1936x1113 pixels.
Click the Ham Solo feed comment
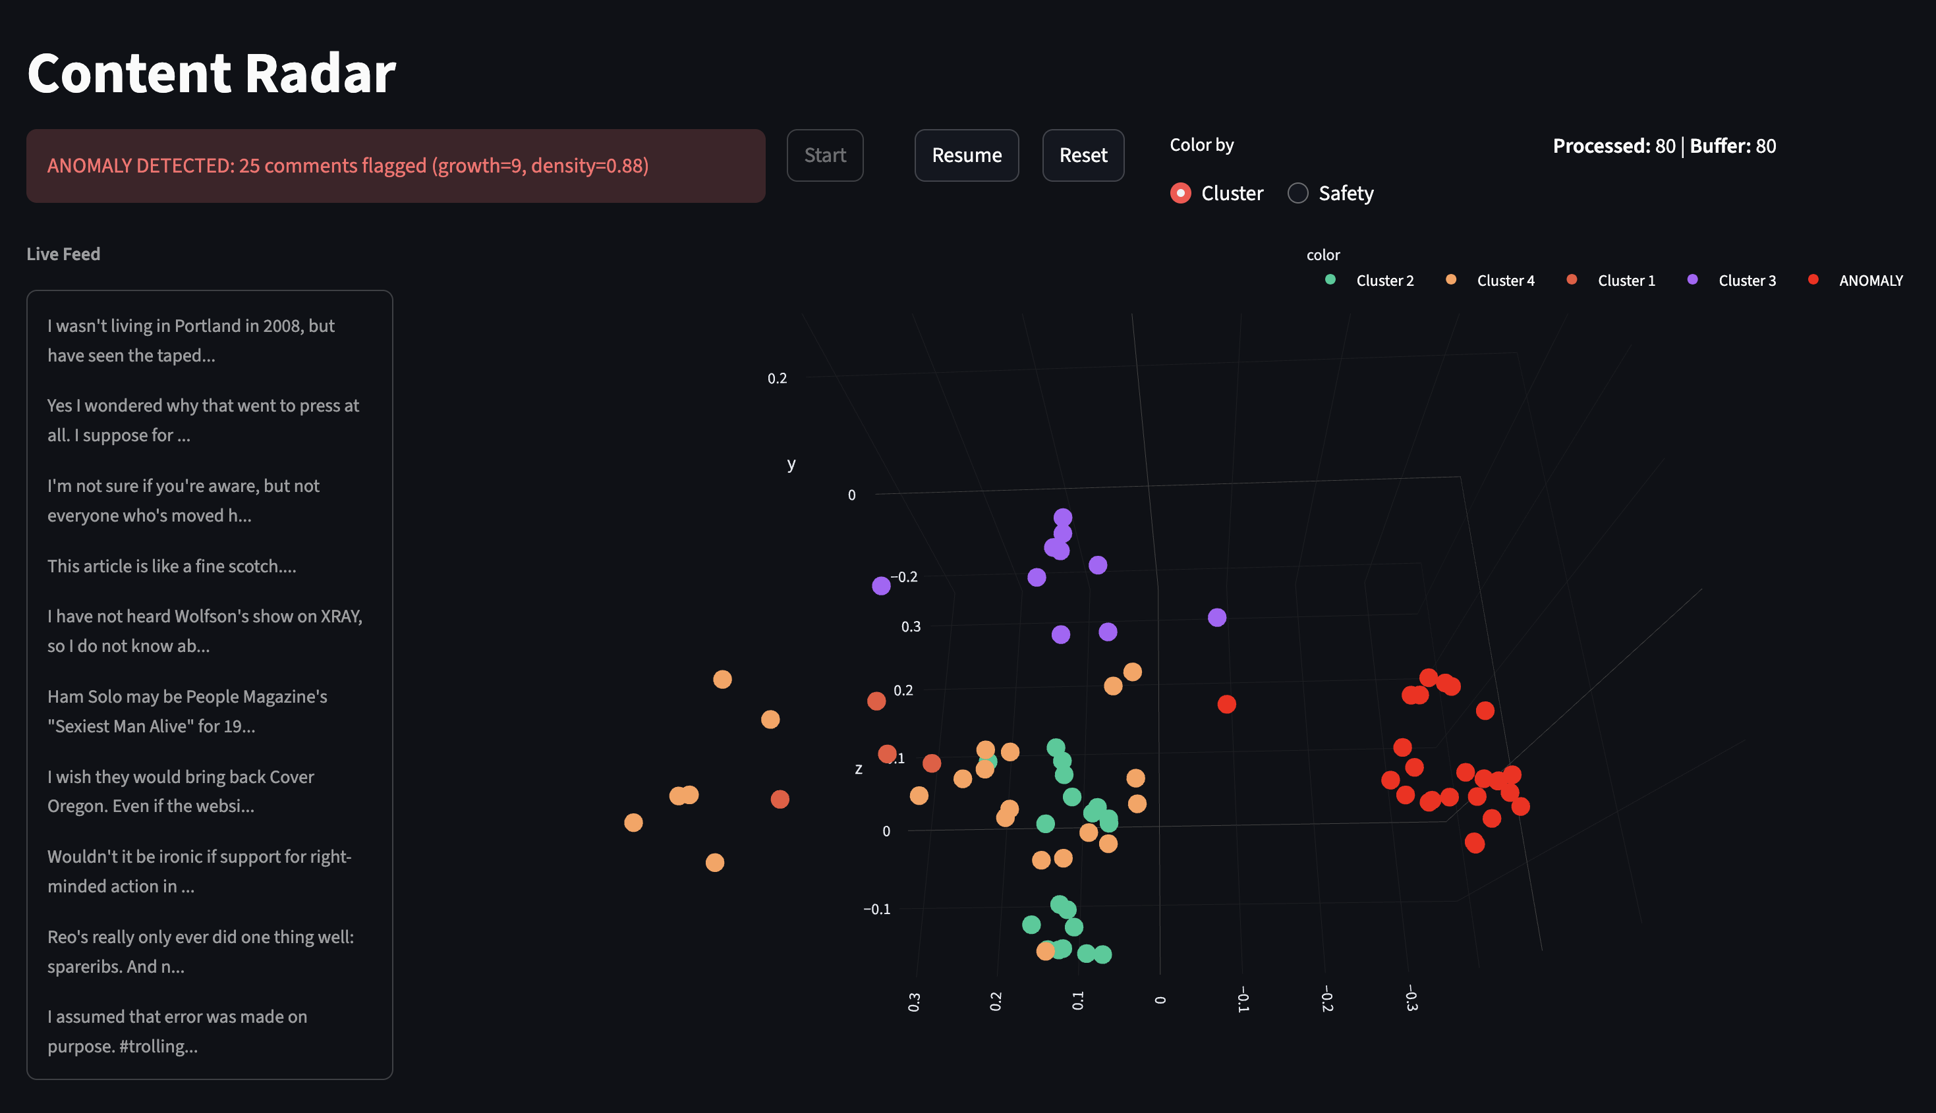[187, 711]
